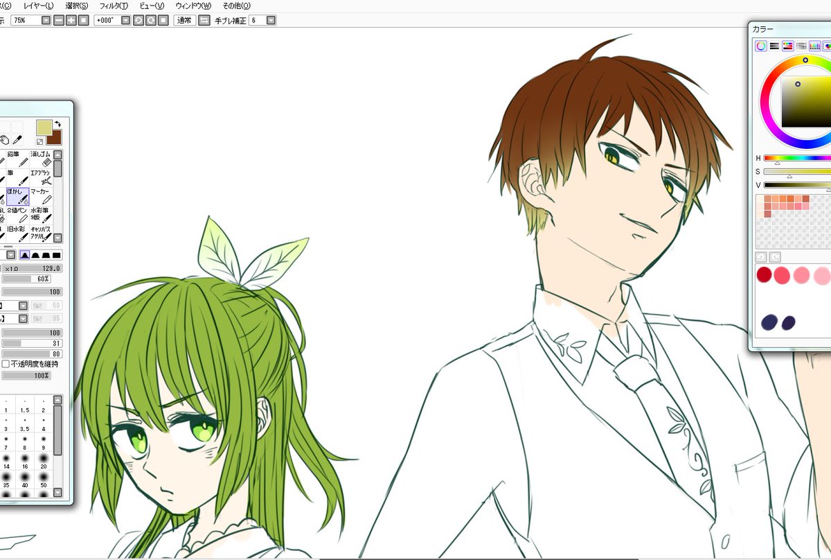The width and height of the screenshot is (831, 560).
Task: Select the 筆 brush tool
Action: [18, 177]
